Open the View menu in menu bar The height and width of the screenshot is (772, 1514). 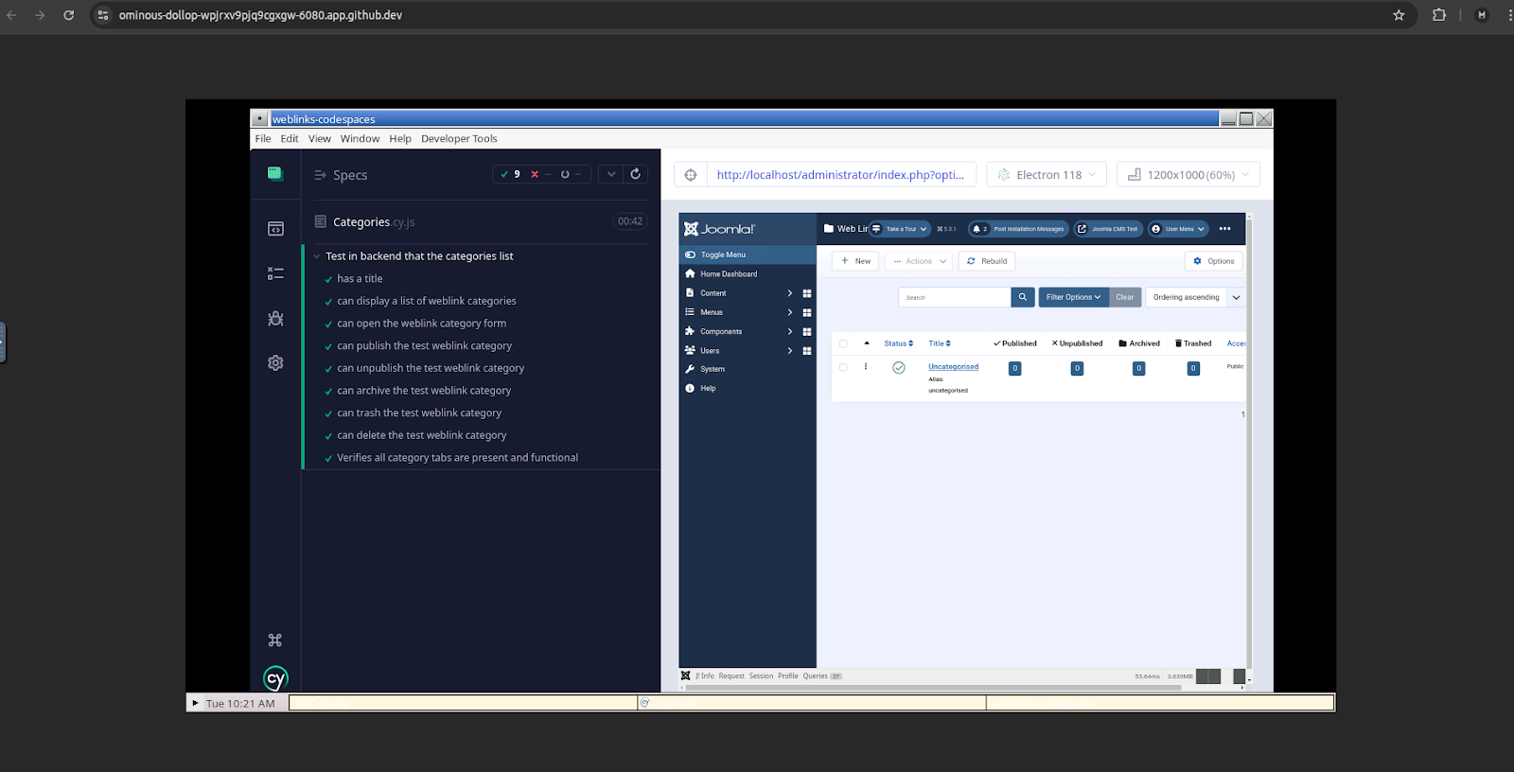[x=320, y=138]
